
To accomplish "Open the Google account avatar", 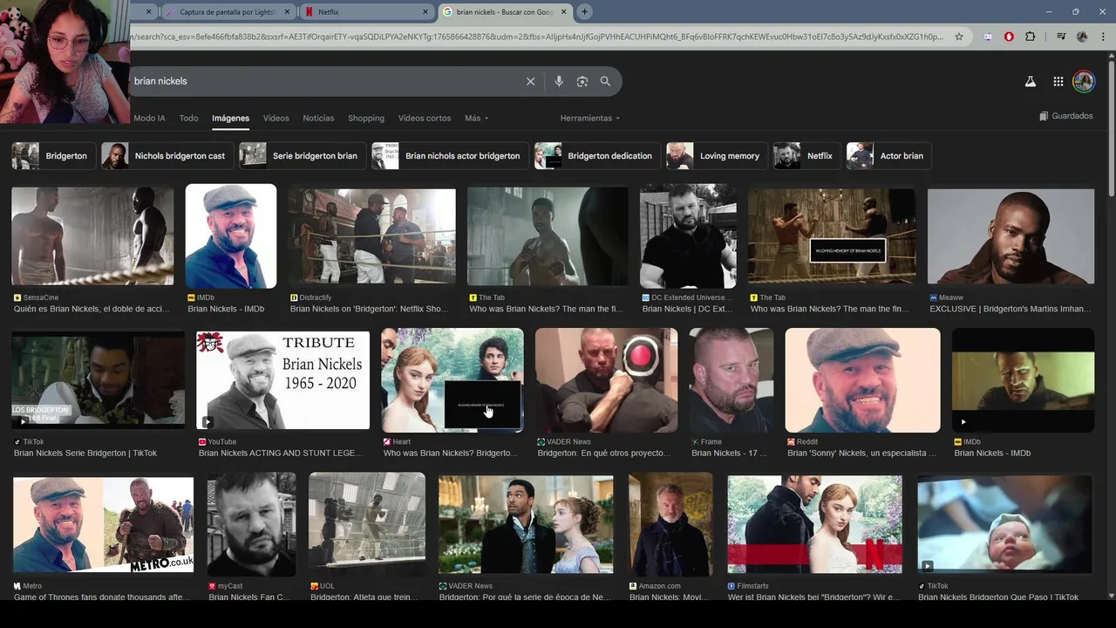I will 1084,81.
